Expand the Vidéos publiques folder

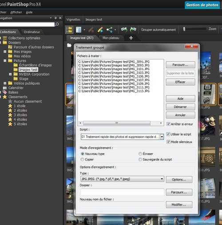[5, 83]
